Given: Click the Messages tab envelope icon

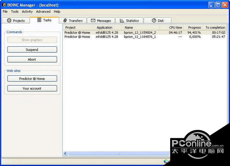Looking at the screenshot, I should (93, 20).
